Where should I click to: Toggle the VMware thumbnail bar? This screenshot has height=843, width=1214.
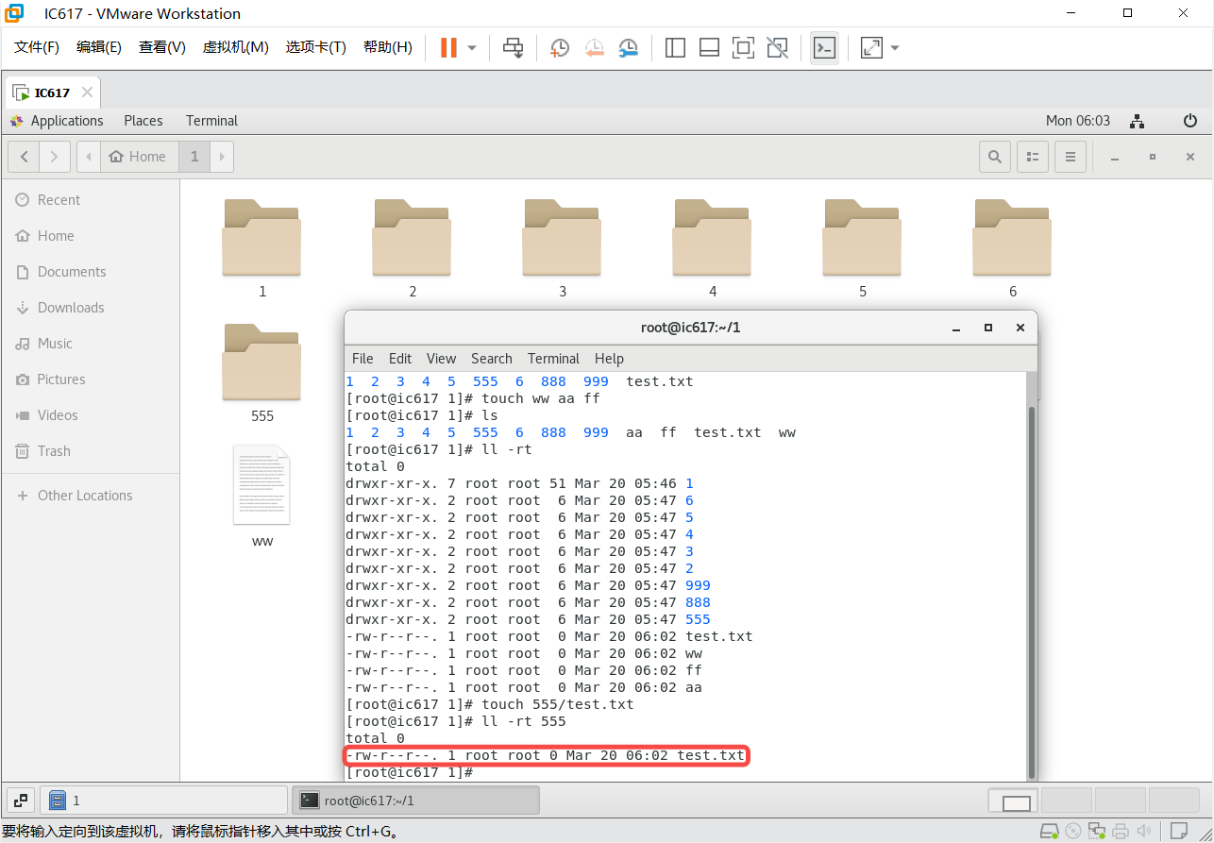pos(709,47)
